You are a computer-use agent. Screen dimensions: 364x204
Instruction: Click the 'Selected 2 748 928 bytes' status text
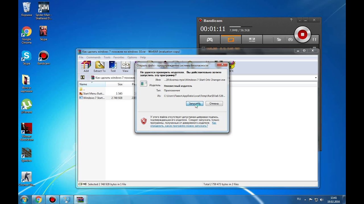[107, 184]
